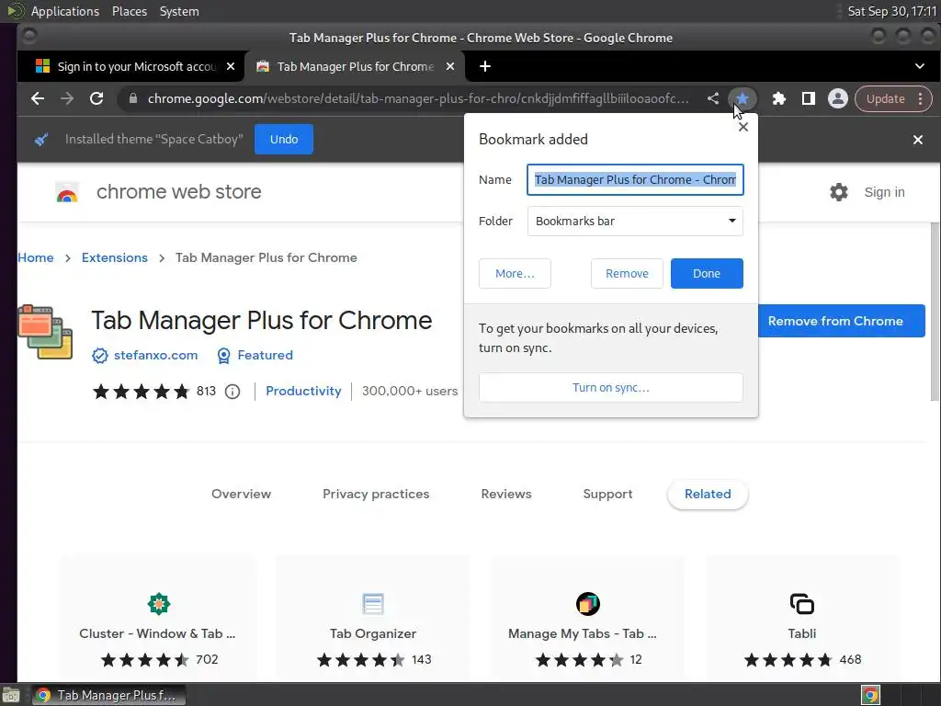Open the tab search chevron
The image size is (941, 706).
[919, 66]
